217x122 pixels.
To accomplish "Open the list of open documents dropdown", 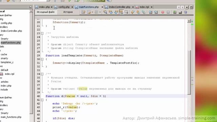I will (x=187, y=7).
